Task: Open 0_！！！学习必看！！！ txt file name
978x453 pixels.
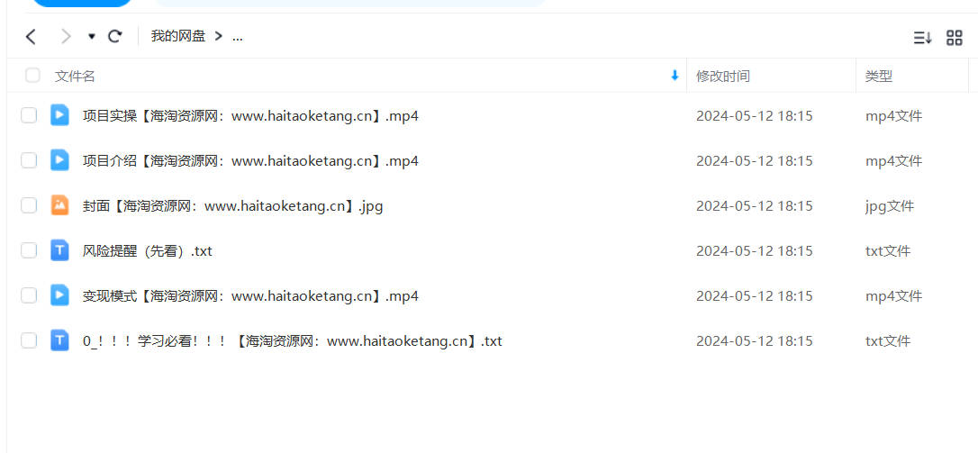Action: pyautogui.click(x=292, y=340)
